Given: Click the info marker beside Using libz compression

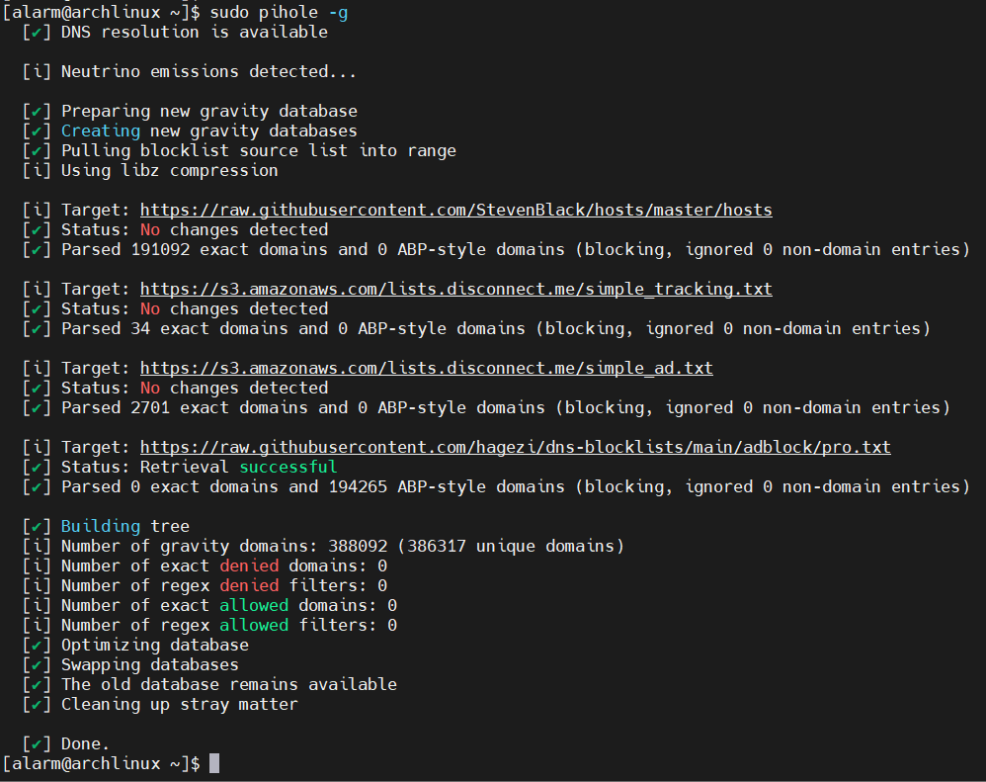Looking at the screenshot, I should pos(37,170).
